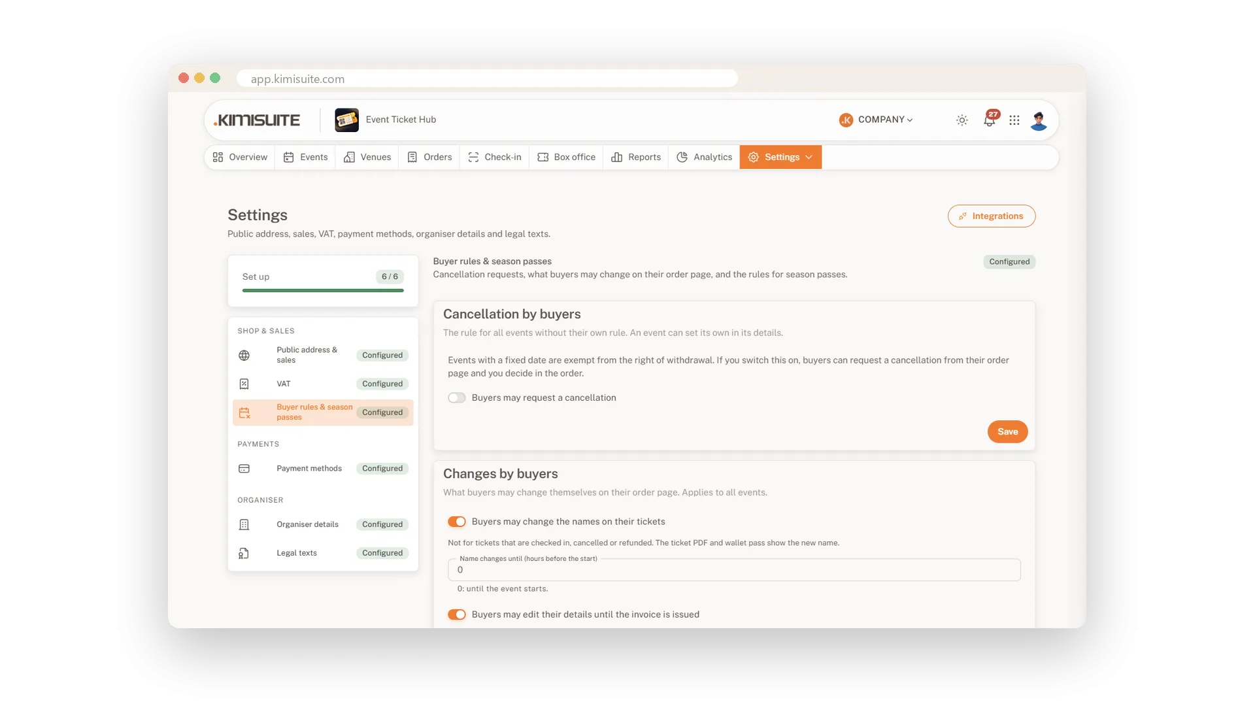Select Legal texts in the sidebar

[x=323, y=553]
